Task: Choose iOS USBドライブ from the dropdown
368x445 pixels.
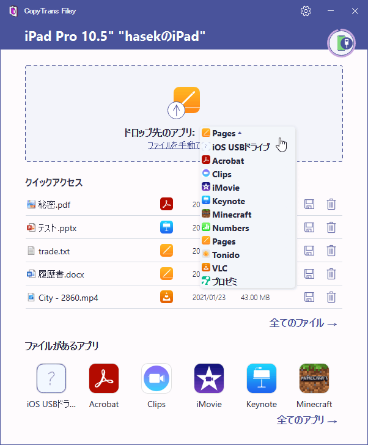Action: [x=235, y=147]
